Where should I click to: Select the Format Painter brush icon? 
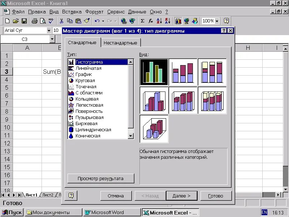point(87,21)
